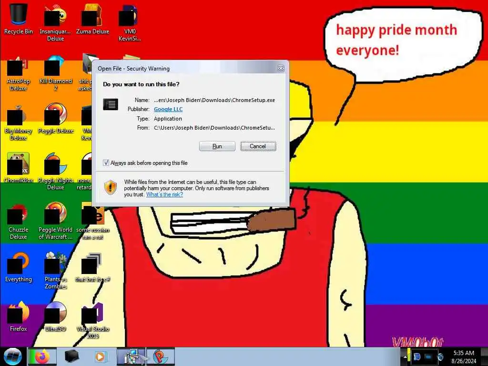Select the Visual Studio 2015 desktop icon
Viewport: 488px width, 366px height.
(x=92, y=320)
